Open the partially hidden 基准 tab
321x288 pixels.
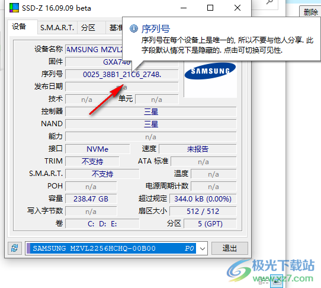[x=115, y=27]
